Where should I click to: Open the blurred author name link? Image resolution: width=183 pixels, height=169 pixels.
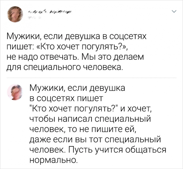[50, 12]
